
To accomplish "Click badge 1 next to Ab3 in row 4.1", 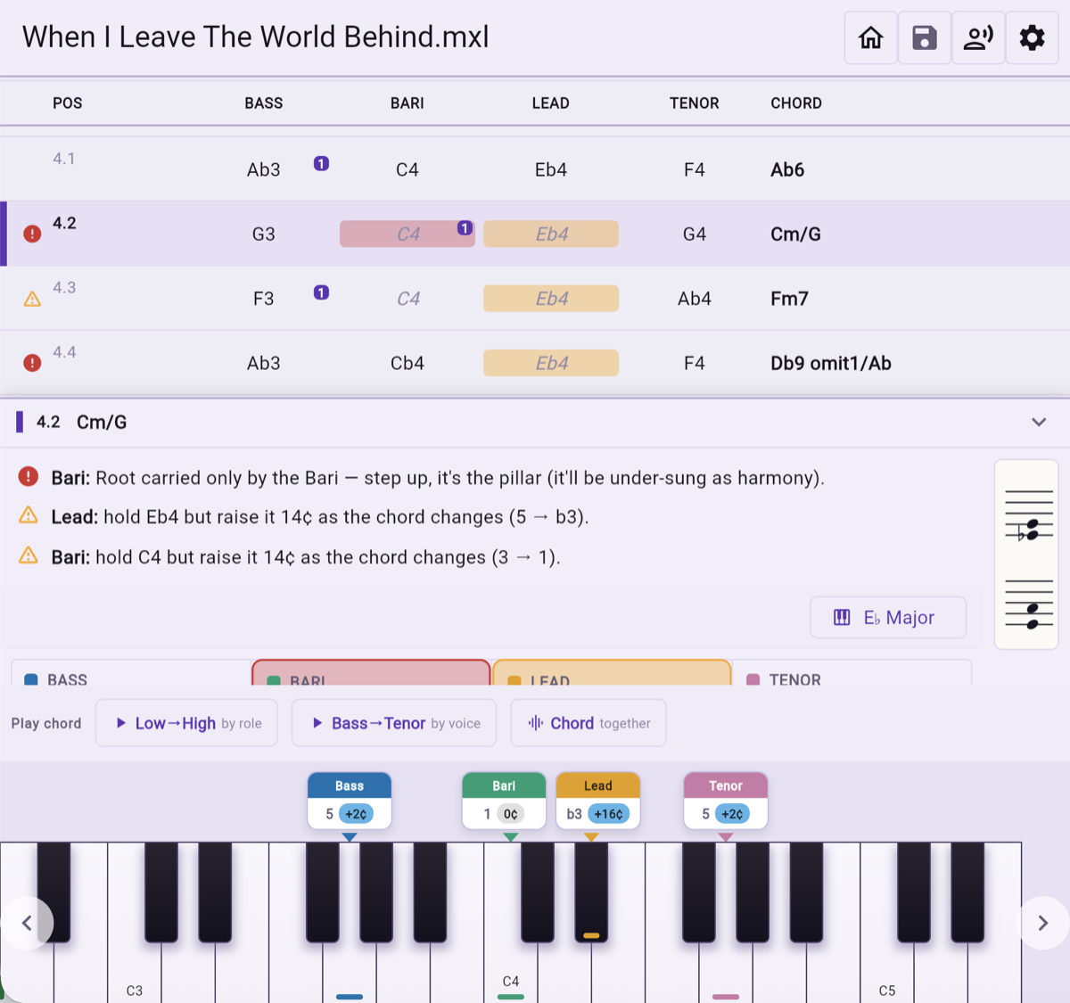I will click(x=322, y=163).
